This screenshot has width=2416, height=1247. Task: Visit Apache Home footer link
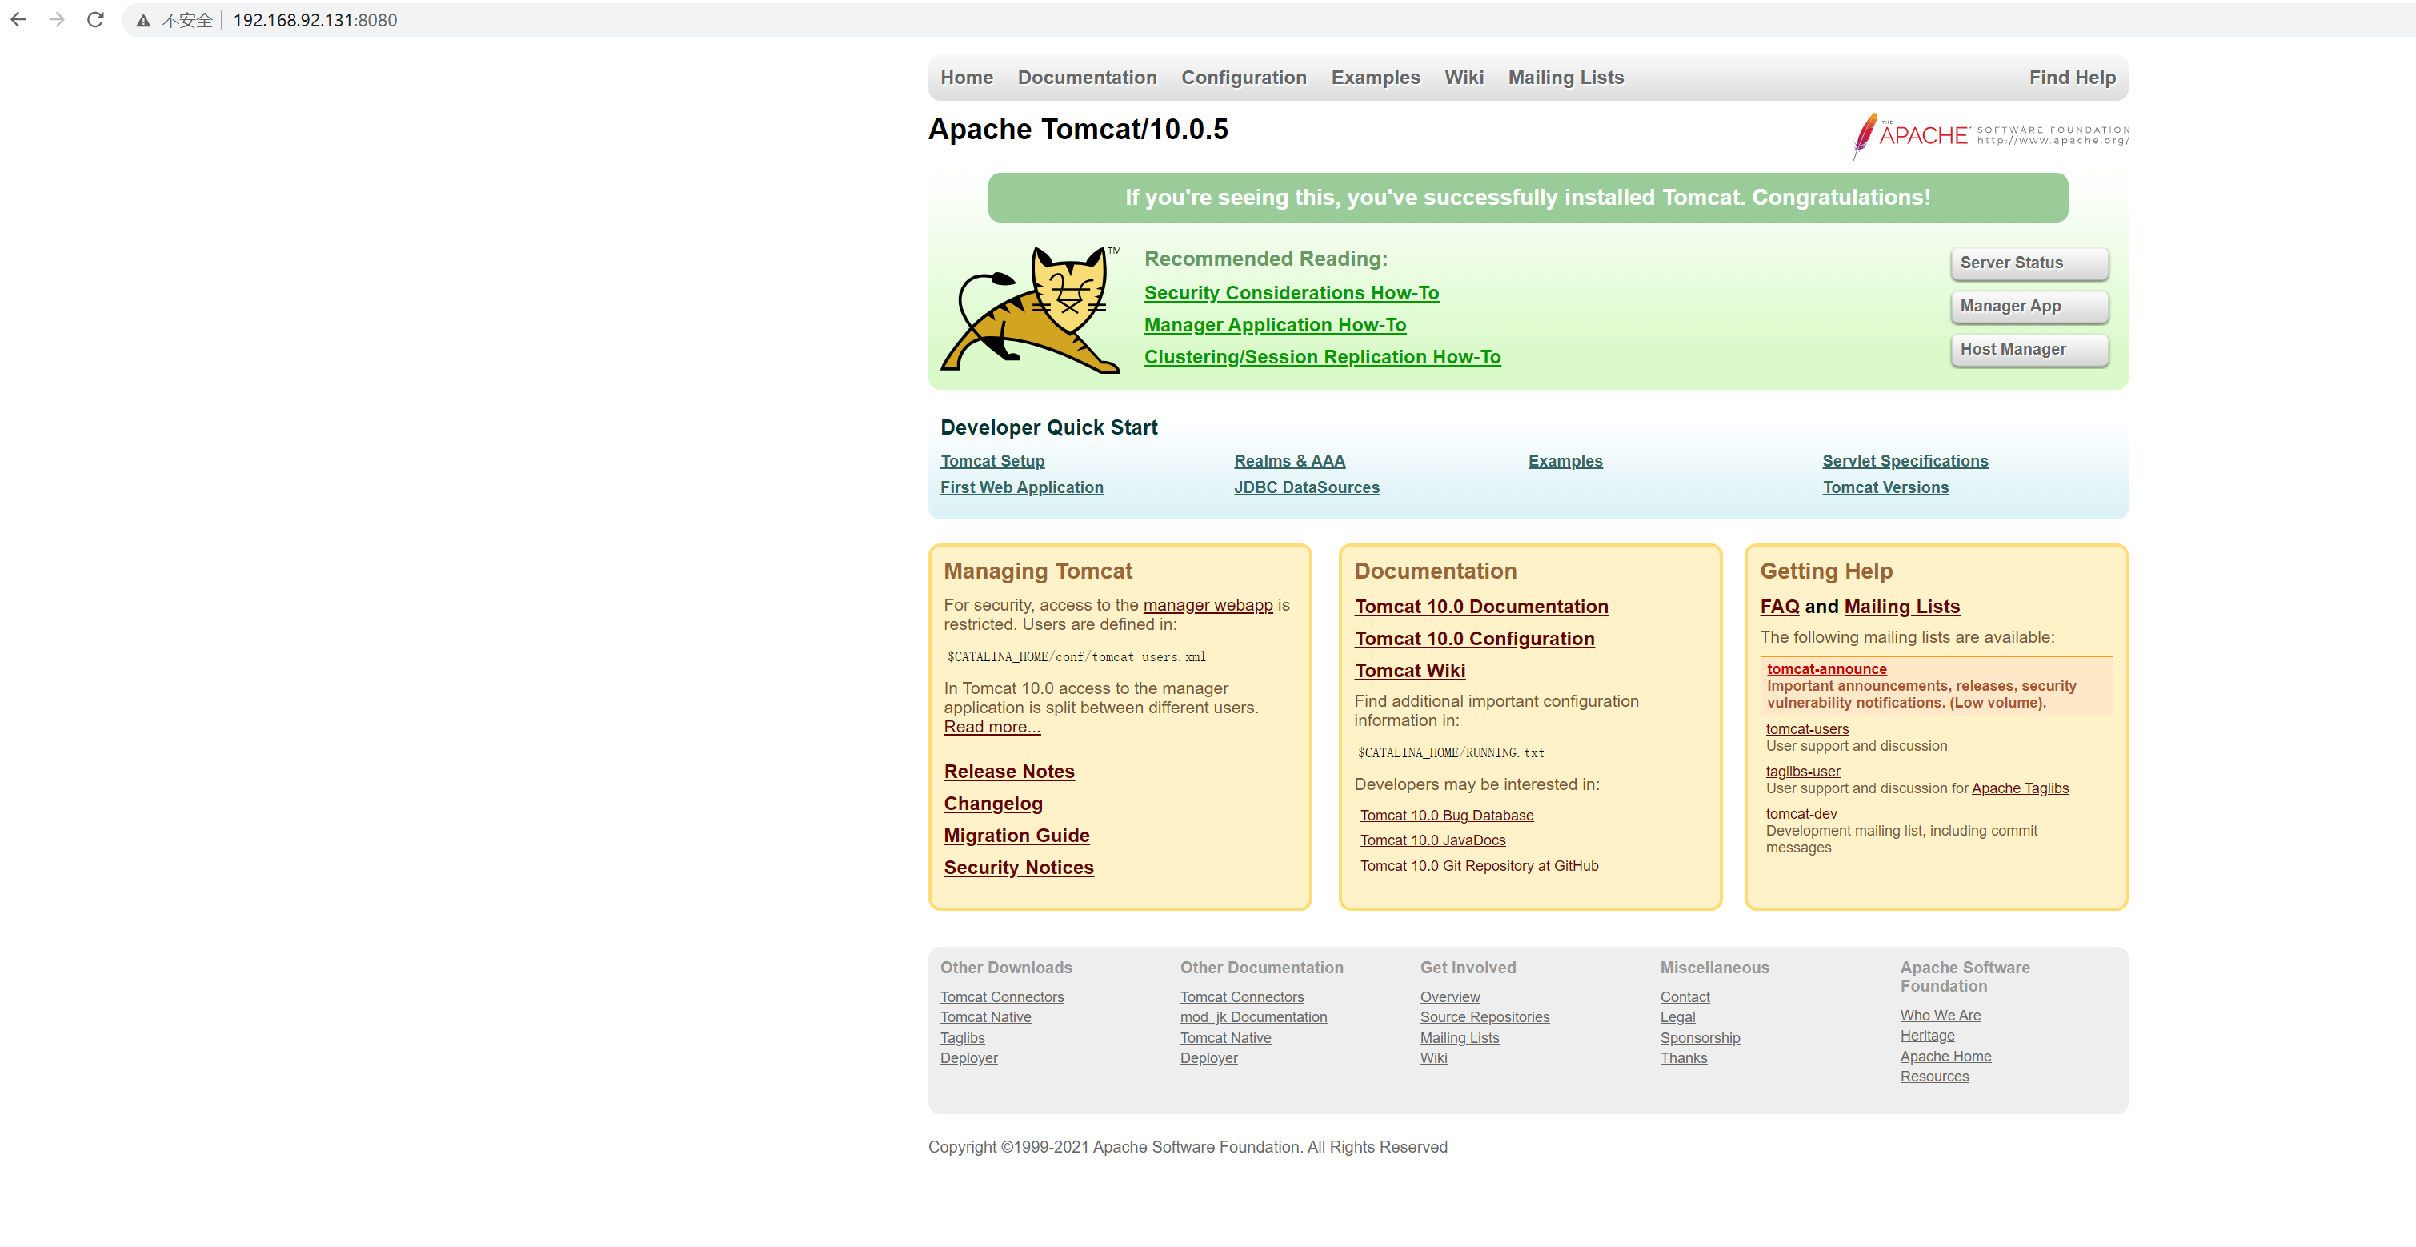click(x=1946, y=1057)
